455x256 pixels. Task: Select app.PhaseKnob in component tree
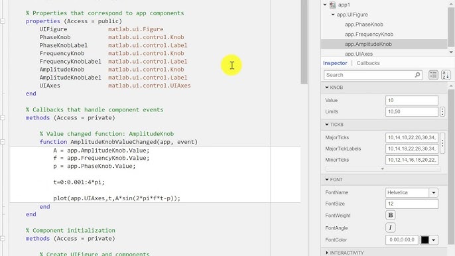(364, 25)
